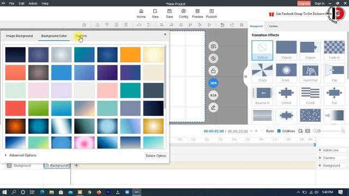Select the 16:9 aspect ratio button

click(x=213, y=83)
